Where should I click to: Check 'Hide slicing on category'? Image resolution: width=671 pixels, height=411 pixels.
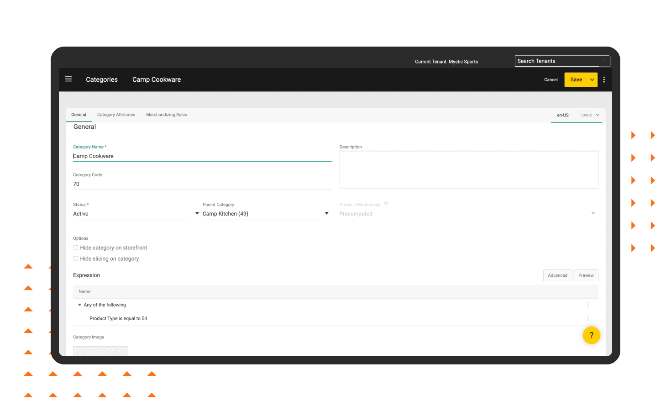(76, 258)
